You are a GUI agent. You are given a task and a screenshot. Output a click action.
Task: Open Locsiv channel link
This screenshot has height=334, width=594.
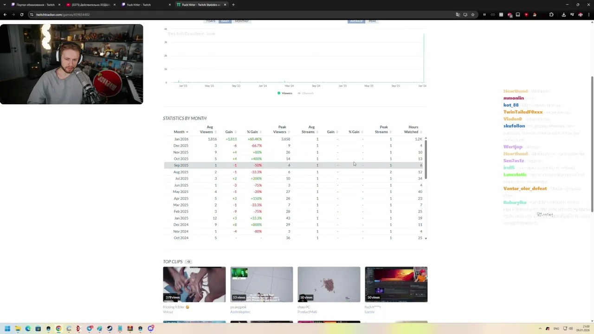369,312
